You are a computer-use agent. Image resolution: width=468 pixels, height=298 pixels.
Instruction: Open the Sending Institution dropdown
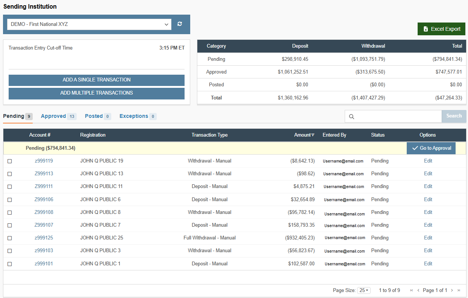(89, 24)
